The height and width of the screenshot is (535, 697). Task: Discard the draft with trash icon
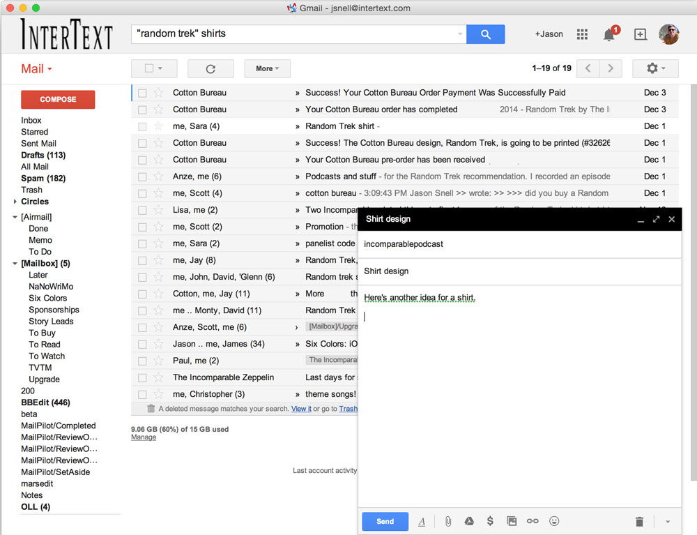639,521
